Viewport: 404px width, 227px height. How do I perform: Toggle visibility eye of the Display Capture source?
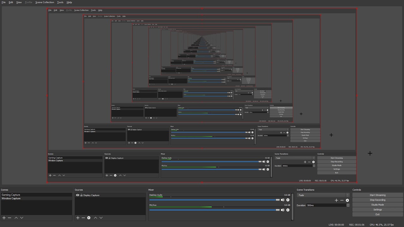click(78, 195)
